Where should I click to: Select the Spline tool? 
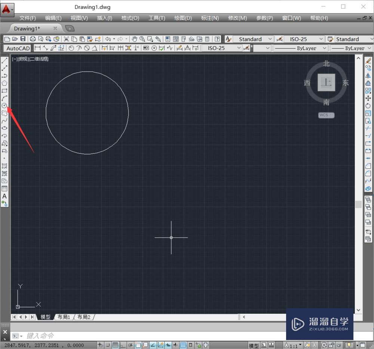(5, 121)
